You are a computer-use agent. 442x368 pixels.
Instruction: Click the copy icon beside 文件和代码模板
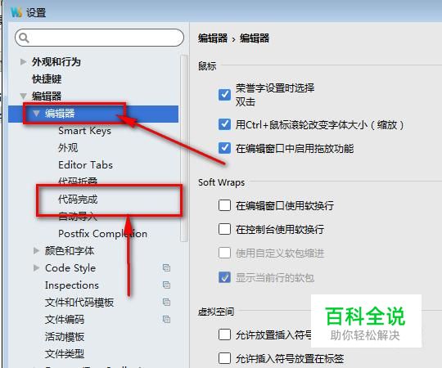(x=166, y=302)
